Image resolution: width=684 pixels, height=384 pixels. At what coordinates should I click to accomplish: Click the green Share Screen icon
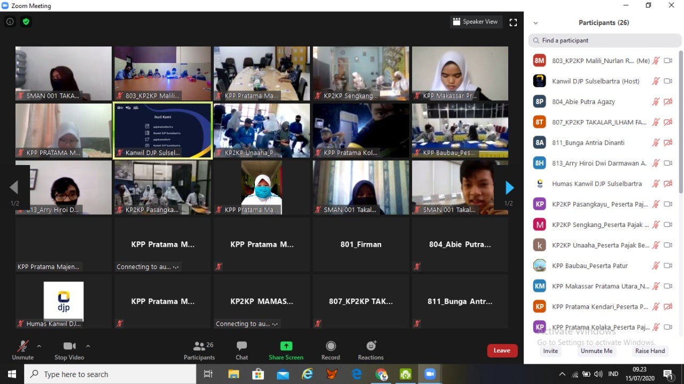click(x=286, y=346)
